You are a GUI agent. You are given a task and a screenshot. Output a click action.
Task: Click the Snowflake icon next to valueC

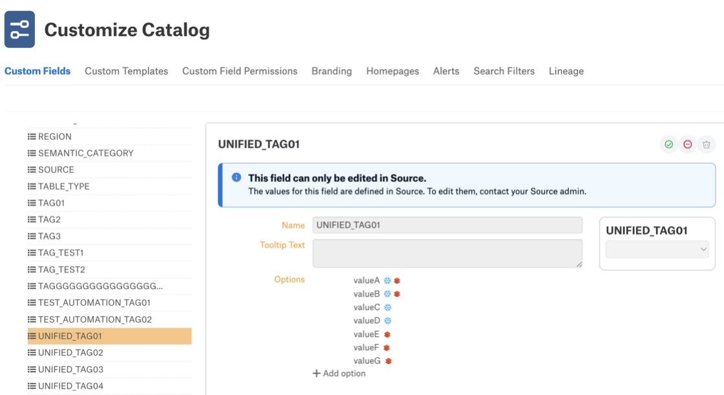(x=388, y=308)
